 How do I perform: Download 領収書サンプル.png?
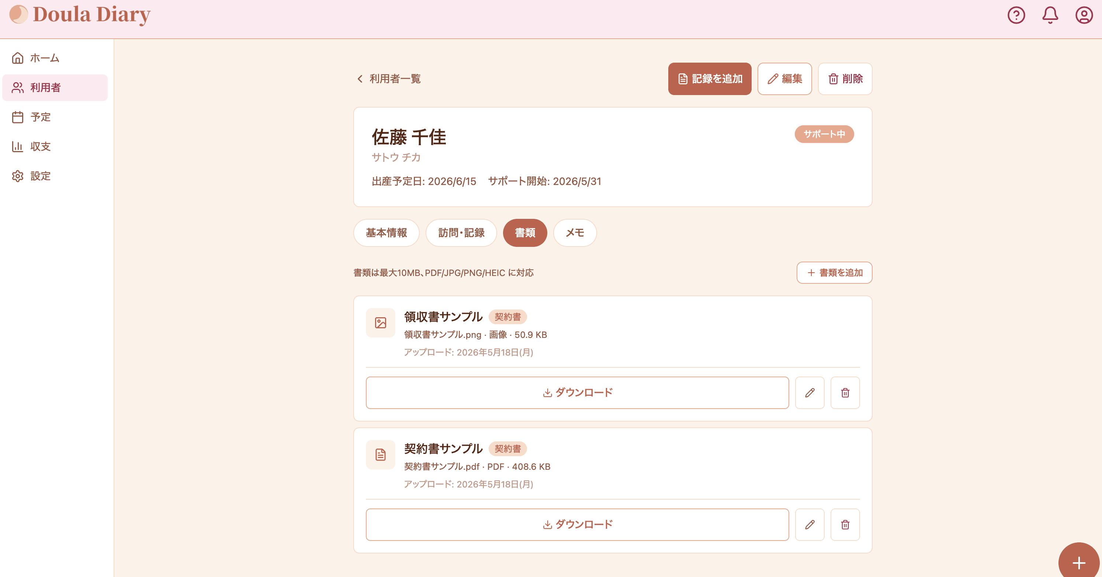[x=577, y=393]
